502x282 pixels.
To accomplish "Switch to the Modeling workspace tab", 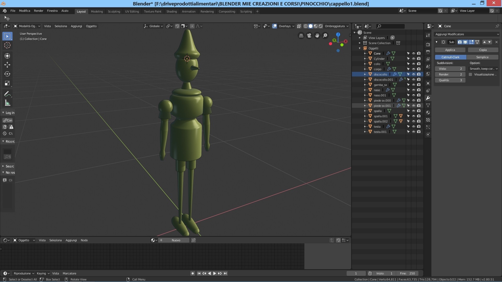I will click(97, 11).
